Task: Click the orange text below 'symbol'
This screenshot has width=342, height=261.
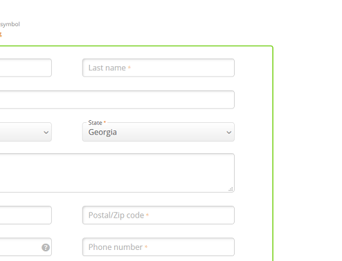Action: pyautogui.click(x=1, y=35)
